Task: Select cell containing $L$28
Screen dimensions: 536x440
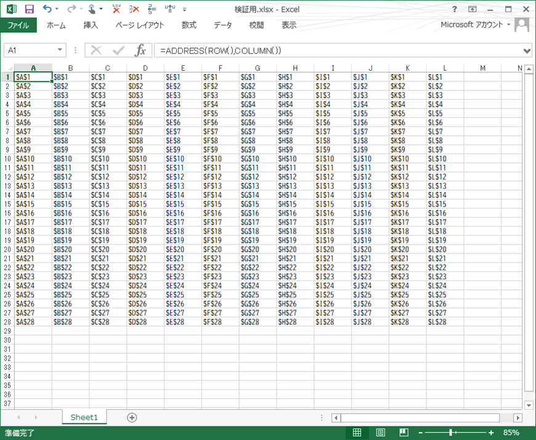Action: pyautogui.click(x=445, y=322)
